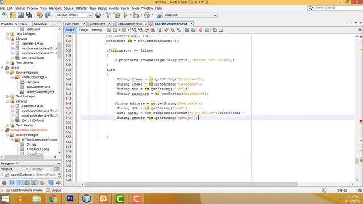The width and height of the screenshot is (363, 204).
Task: Click the Undo arrow icon
Action: pos(40,15)
